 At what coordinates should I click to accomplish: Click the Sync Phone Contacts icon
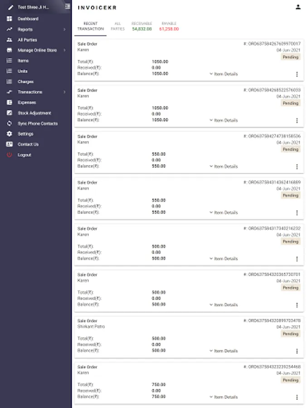tap(9, 123)
